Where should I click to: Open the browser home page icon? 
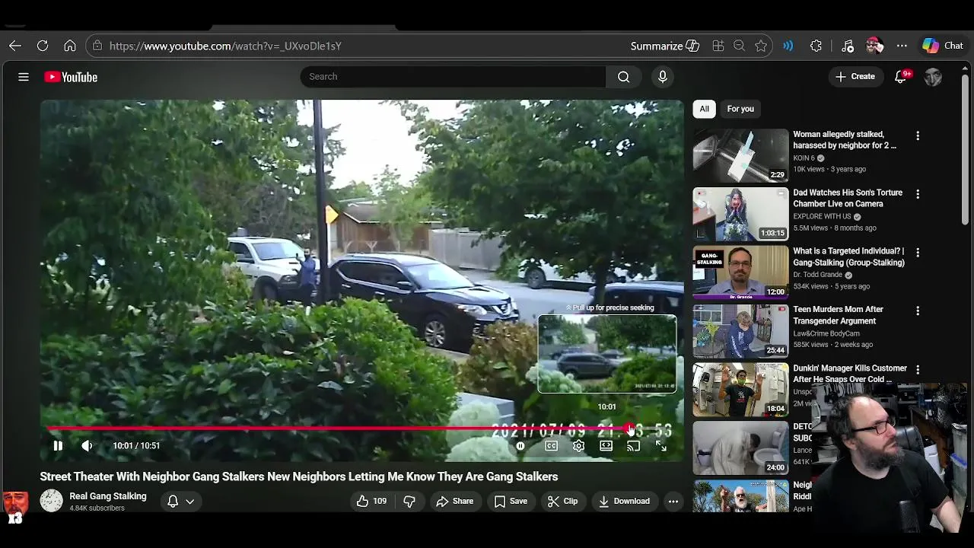[x=70, y=46]
